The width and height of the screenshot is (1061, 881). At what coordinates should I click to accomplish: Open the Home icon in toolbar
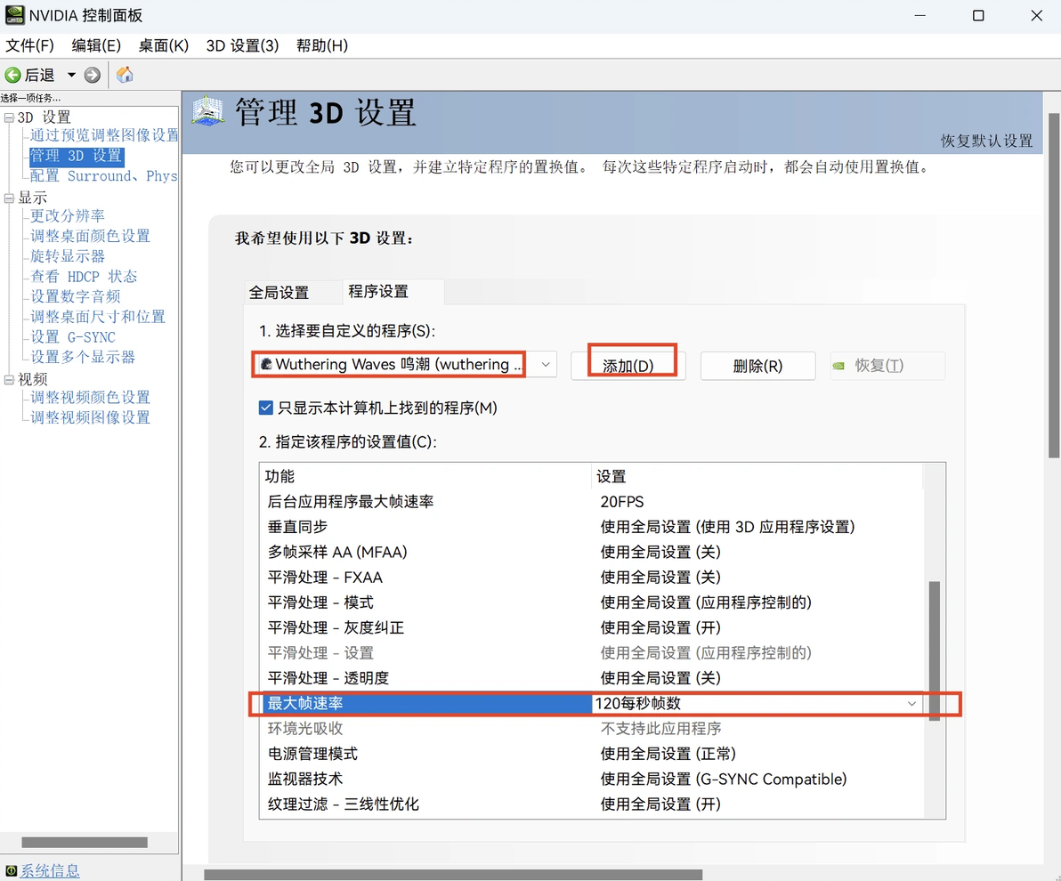coord(125,75)
